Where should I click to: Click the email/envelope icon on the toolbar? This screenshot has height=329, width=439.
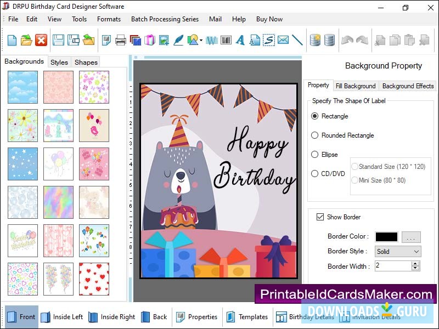[283, 39]
